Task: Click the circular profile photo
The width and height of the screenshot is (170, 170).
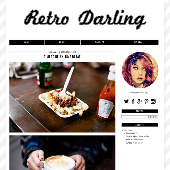Action: pos(140,70)
